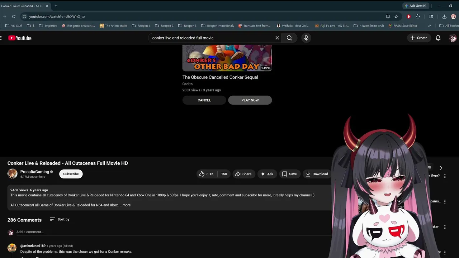Open the Ask Gemini button

point(415,6)
